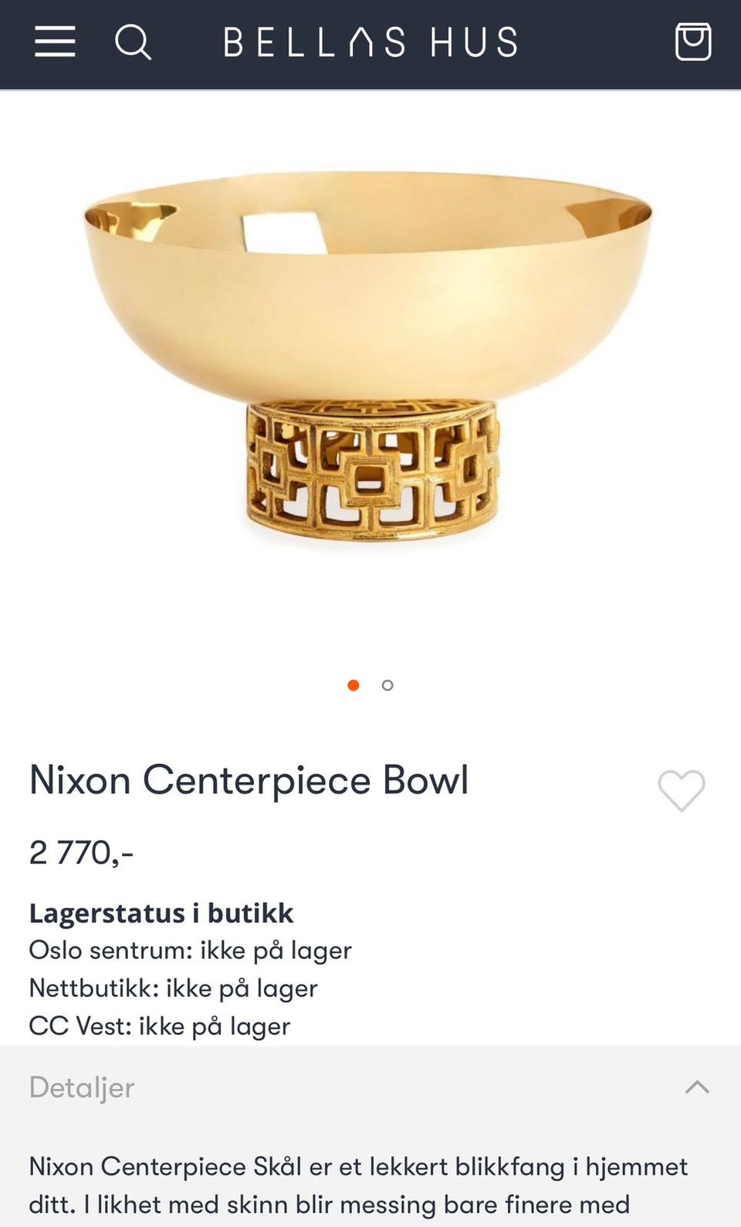The image size is (741, 1227).
Task: Select the first orange carousel dot
Action: [x=354, y=685]
